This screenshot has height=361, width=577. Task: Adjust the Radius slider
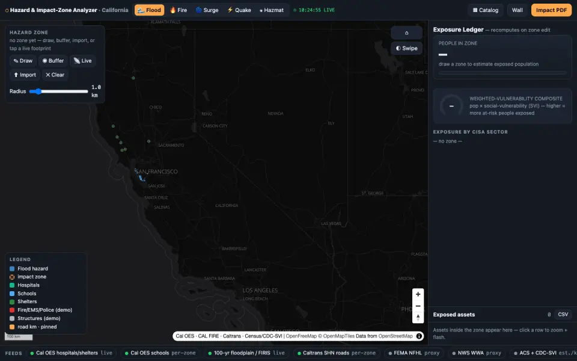[x=58, y=91]
